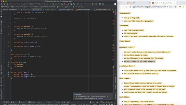Click the selected 'color' variable in editor
The image size is (186, 105).
point(26,76)
